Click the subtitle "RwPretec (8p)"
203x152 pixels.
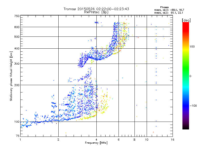[96, 12]
